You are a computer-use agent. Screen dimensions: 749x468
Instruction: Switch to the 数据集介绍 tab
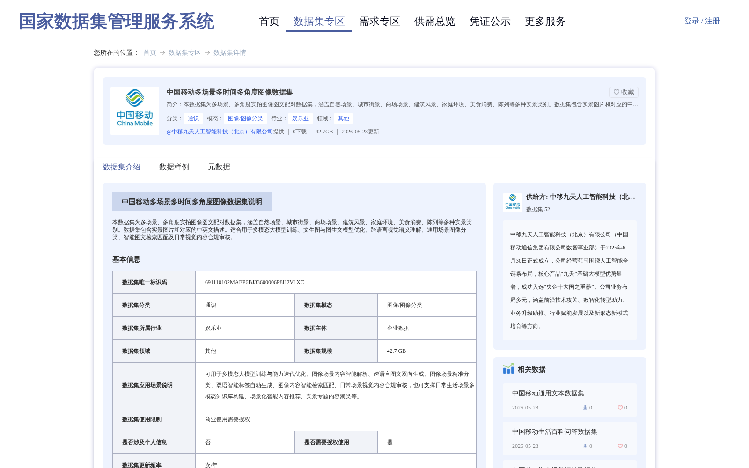[122, 167]
